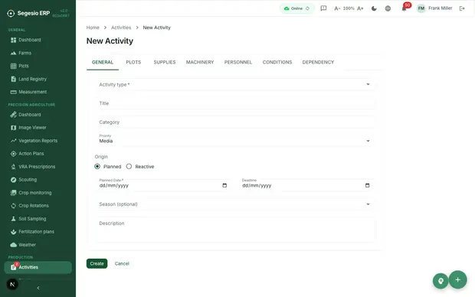Screen dimensions: 475x297
Task: Click the Segesio ERP logo
Action: tap(28, 13)
